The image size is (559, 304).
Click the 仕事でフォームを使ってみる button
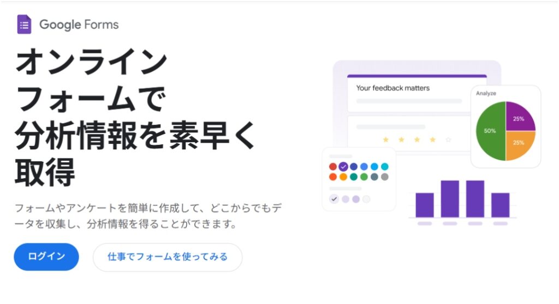167,257
